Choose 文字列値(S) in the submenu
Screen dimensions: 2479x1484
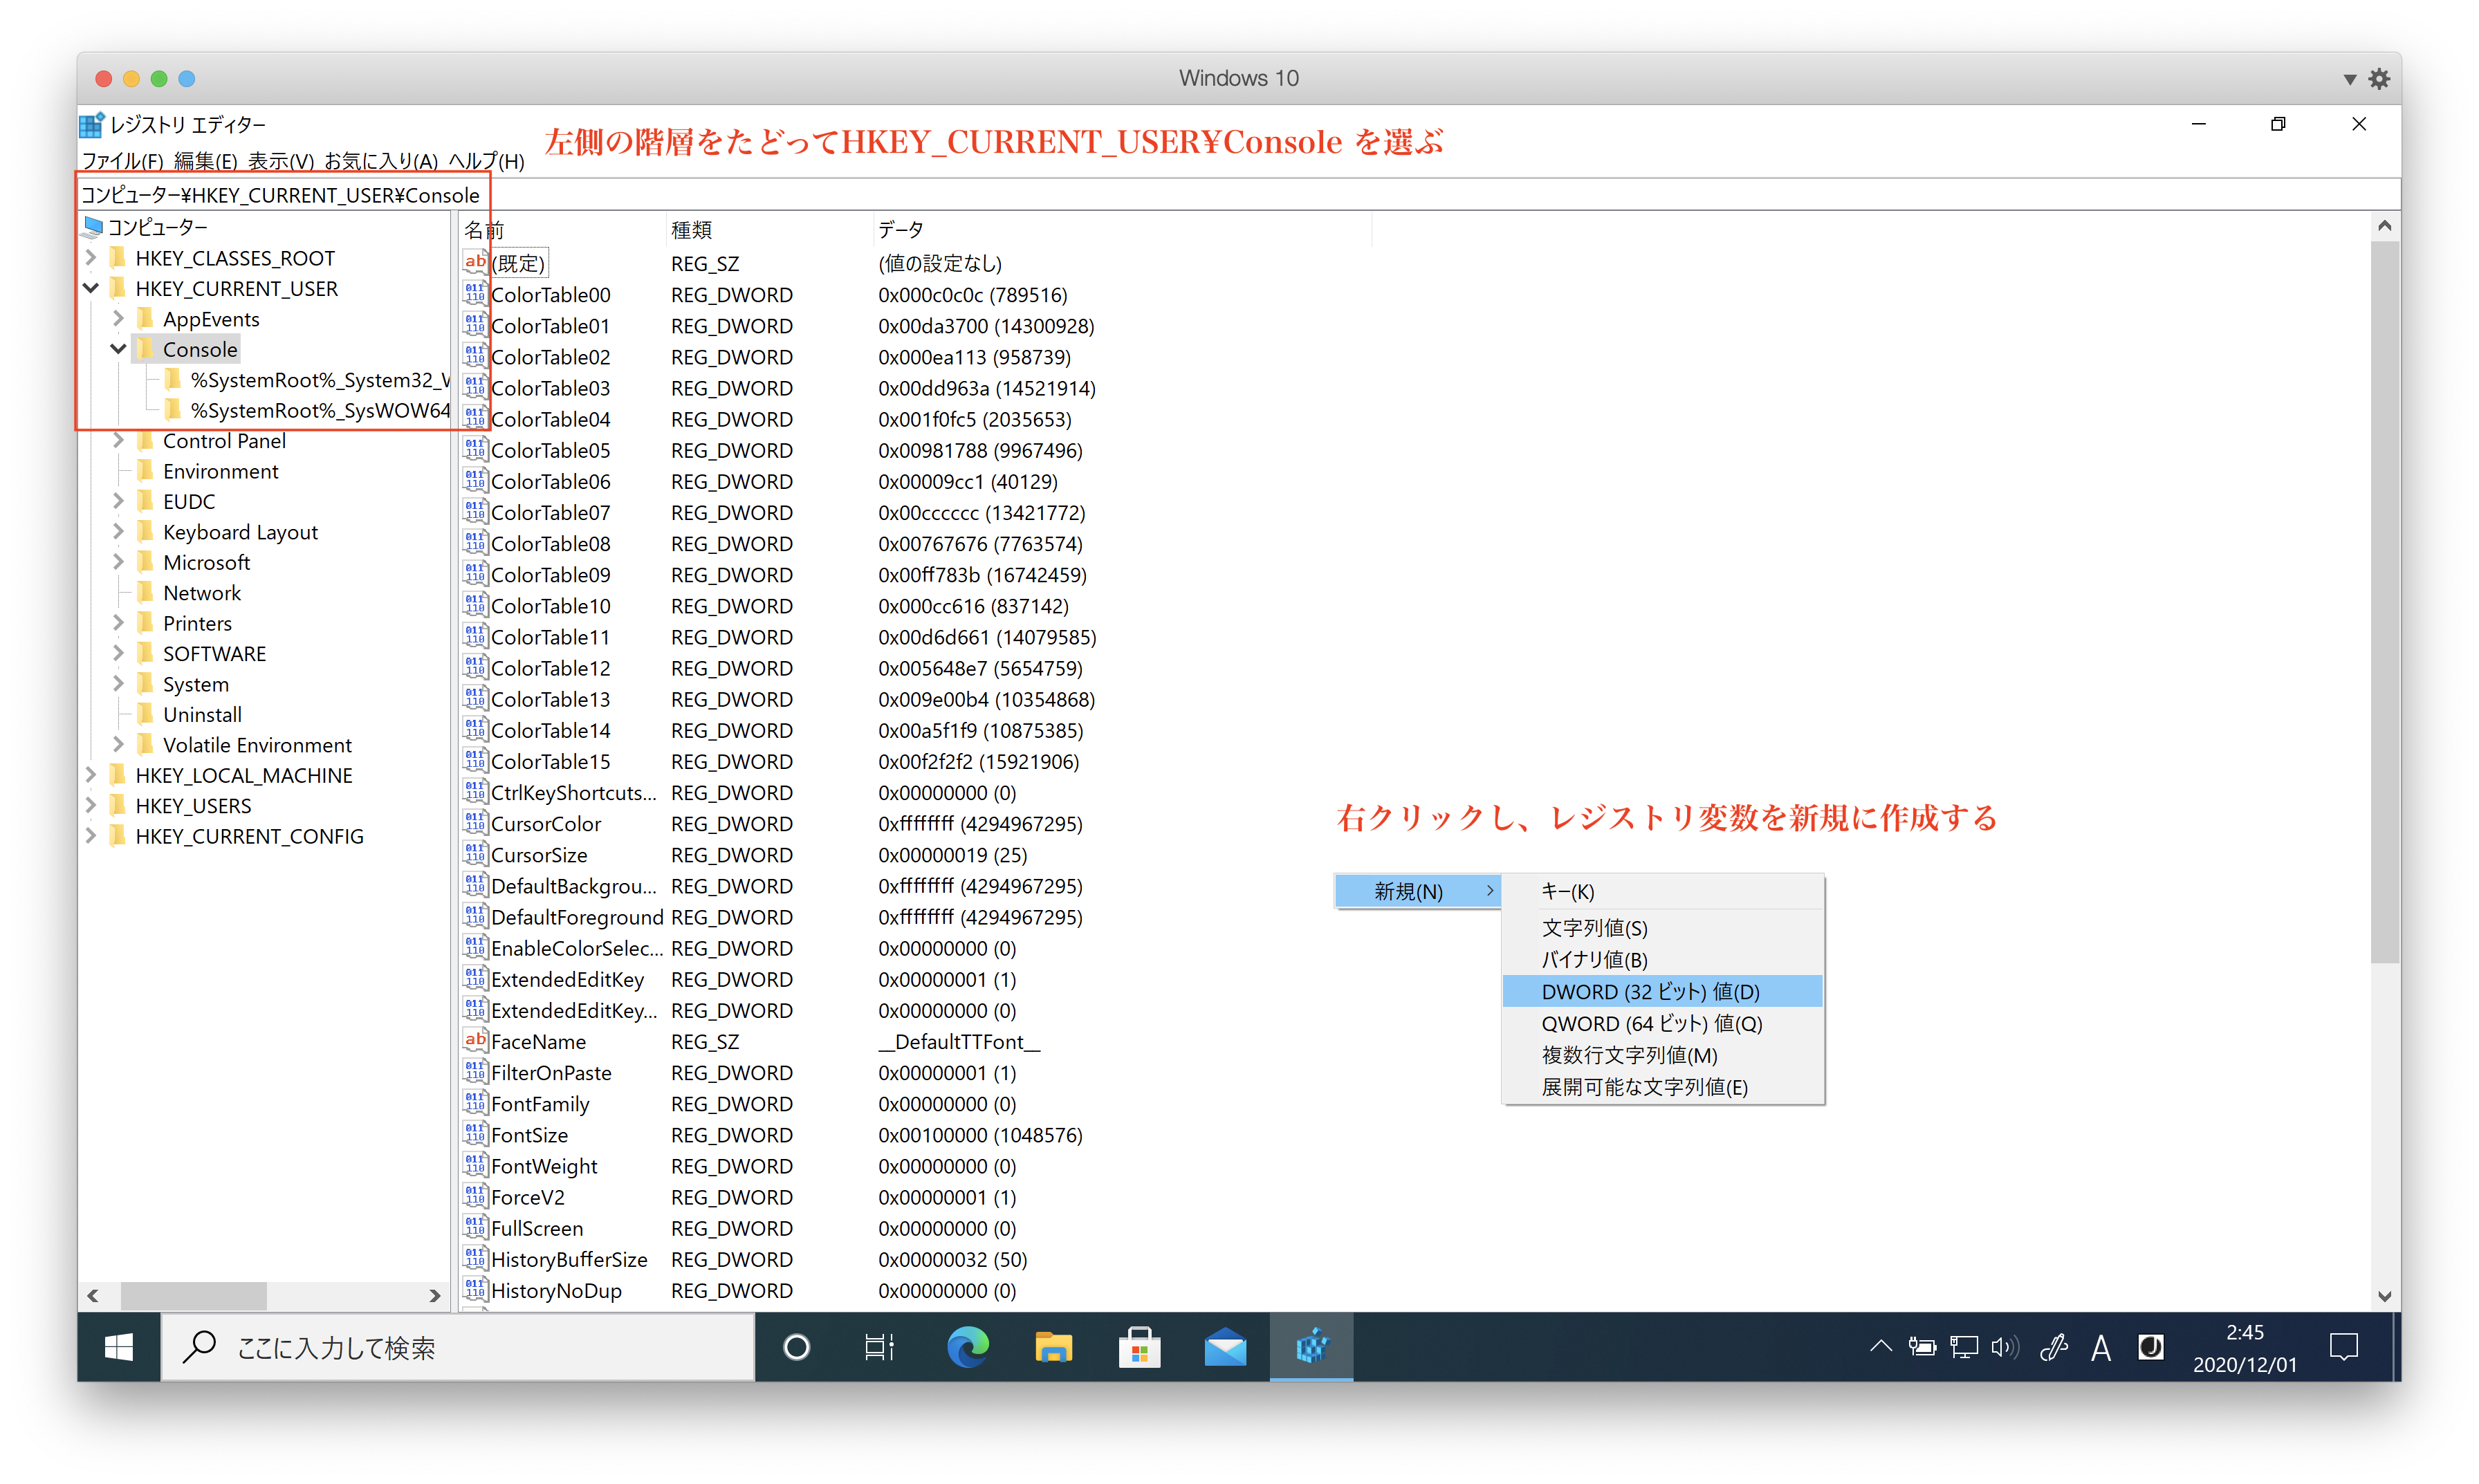click(x=1662, y=928)
